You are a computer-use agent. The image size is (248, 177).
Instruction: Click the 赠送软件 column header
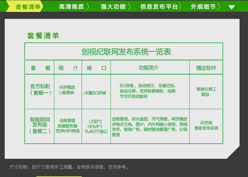[x=206, y=68]
